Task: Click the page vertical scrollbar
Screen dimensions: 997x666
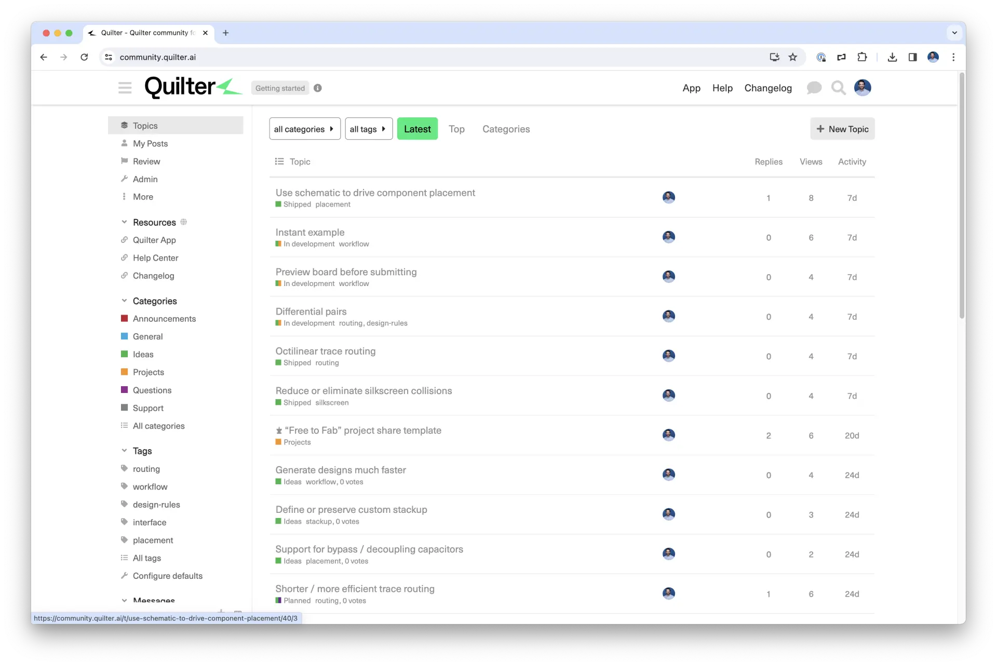Action: pyautogui.click(x=962, y=196)
